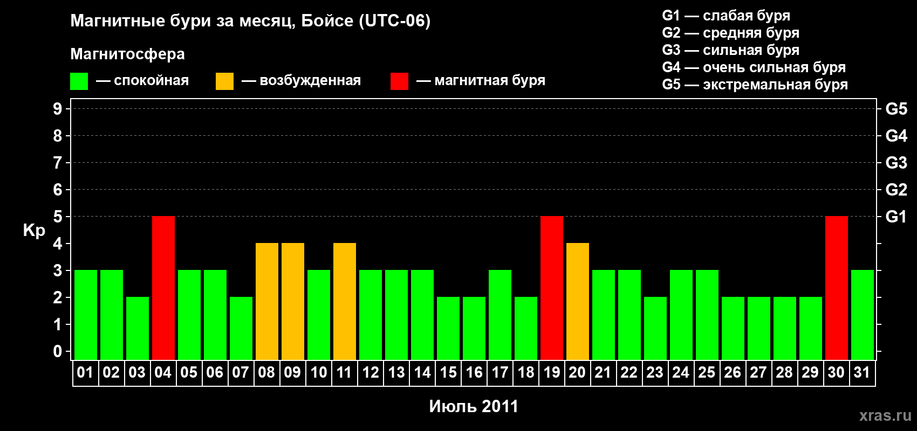Click day label 18 on the axis
The height and width of the screenshot is (431, 917).
[525, 373]
